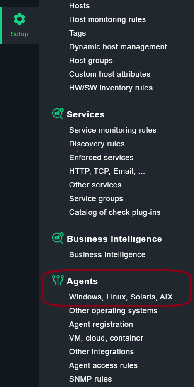Click the Setup gear icon

19,19
